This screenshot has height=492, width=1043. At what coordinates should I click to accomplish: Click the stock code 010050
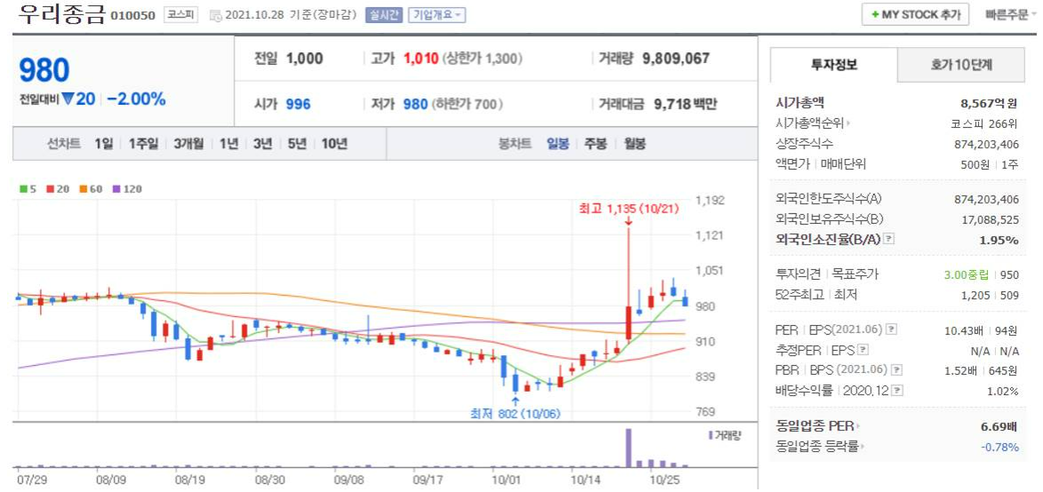(x=133, y=16)
